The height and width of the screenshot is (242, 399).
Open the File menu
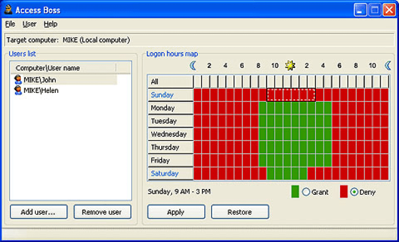click(x=10, y=24)
